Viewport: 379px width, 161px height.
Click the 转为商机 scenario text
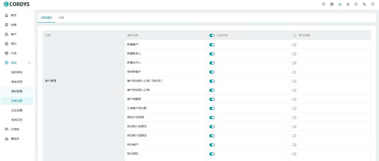pos(133,154)
